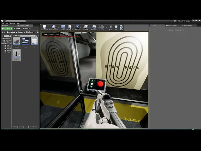
Task: Expand the Geometry folder in the tree
Action: coord(3,40)
